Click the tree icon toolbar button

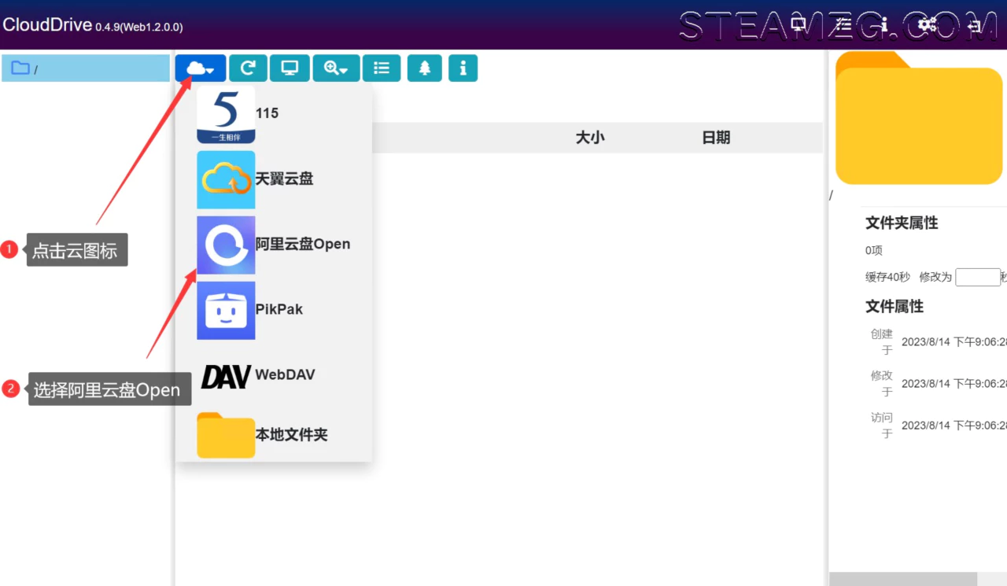[x=425, y=68]
